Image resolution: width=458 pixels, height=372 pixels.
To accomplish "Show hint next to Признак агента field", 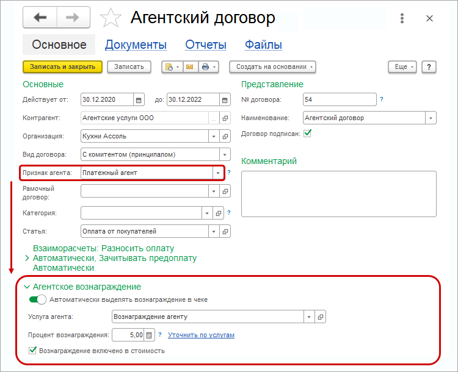I will click(x=229, y=173).
